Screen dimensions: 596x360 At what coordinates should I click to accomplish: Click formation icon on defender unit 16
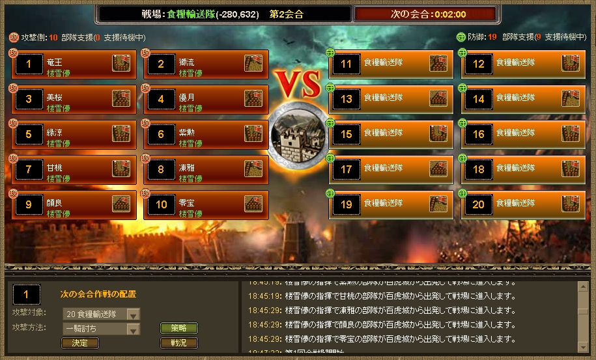point(571,133)
